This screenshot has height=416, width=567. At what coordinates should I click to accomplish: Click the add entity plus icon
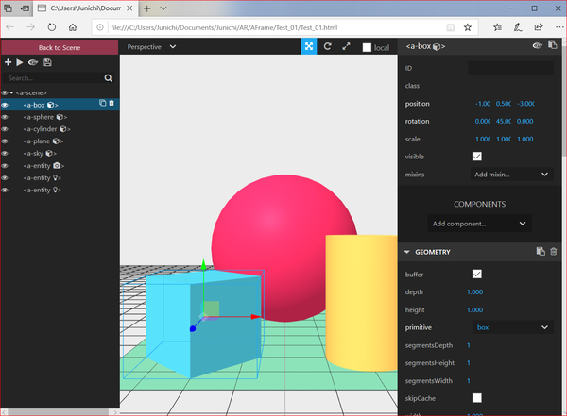[8, 62]
